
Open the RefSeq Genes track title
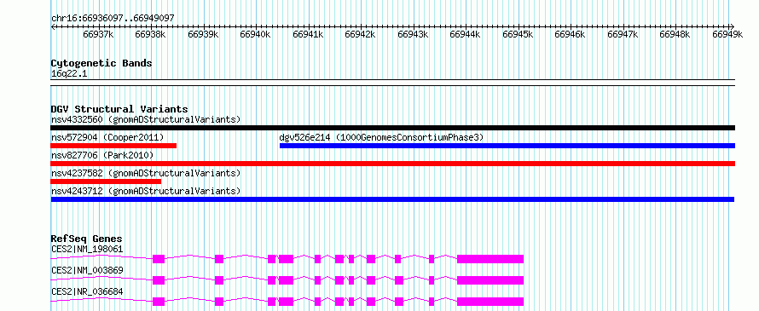tap(87, 239)
